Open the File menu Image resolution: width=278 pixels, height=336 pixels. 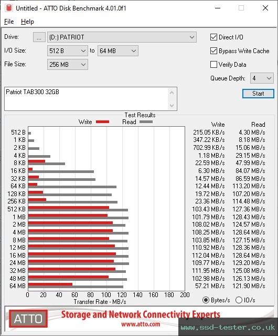9,22
